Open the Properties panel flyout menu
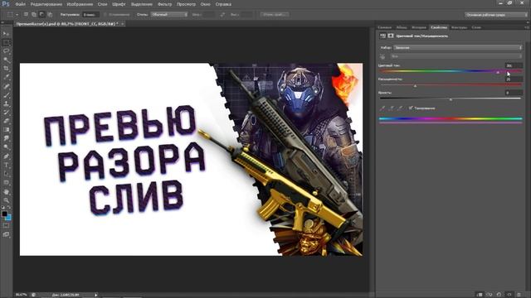Image resolution: width=531 pixels, height=298 pixels. [526, 27]
